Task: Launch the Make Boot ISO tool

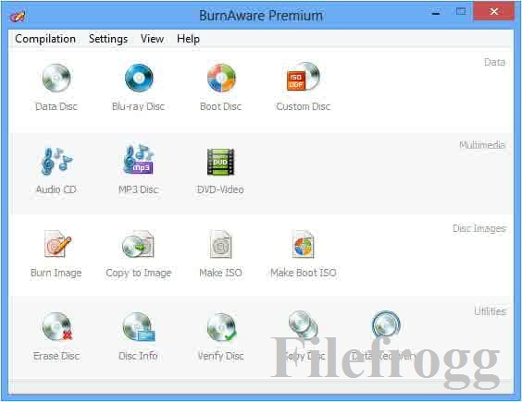Action: (x=304, y=254)
